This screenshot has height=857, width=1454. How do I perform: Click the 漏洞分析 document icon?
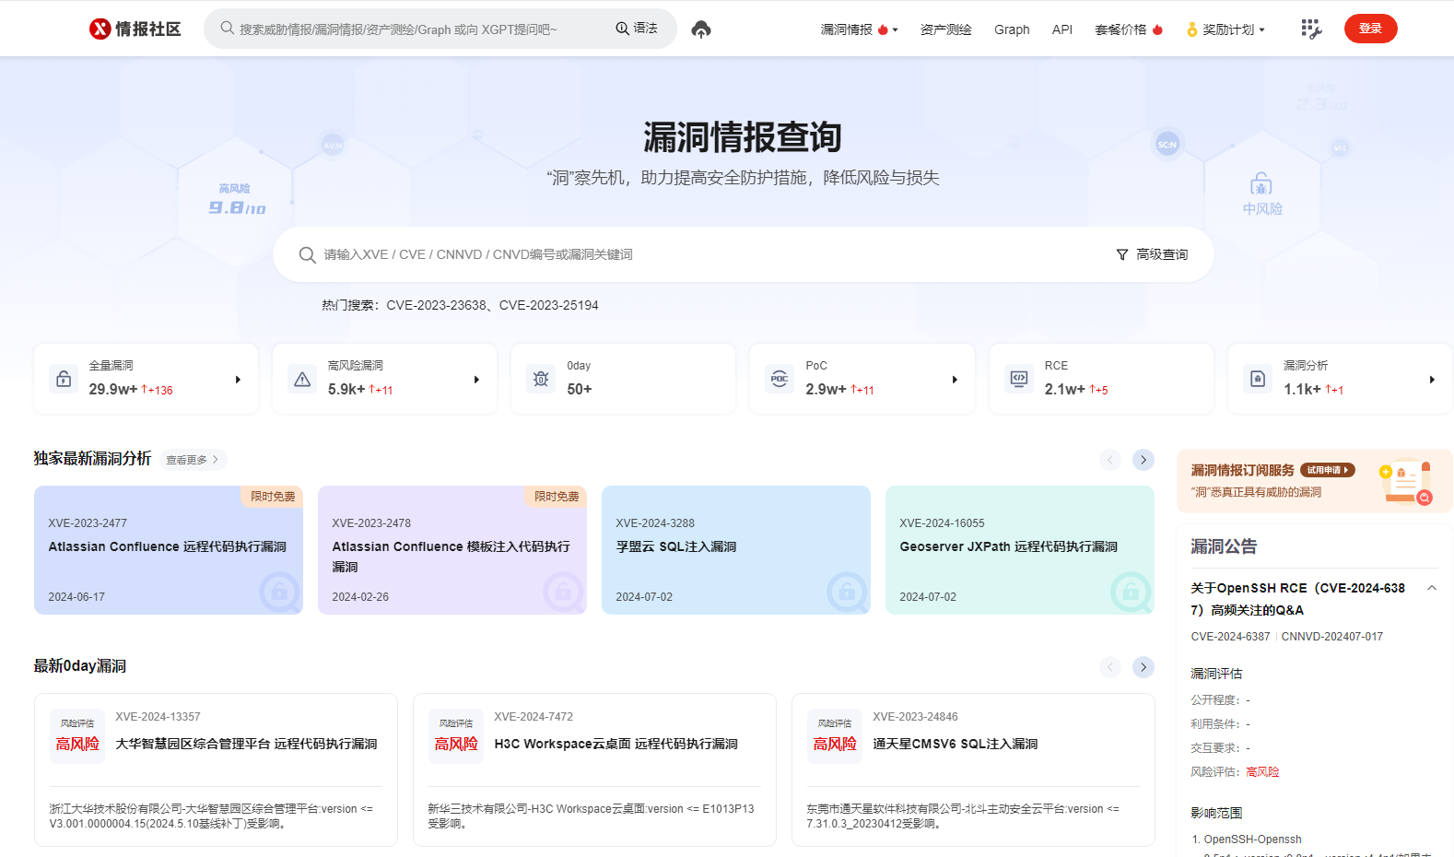click(1258, 379)
